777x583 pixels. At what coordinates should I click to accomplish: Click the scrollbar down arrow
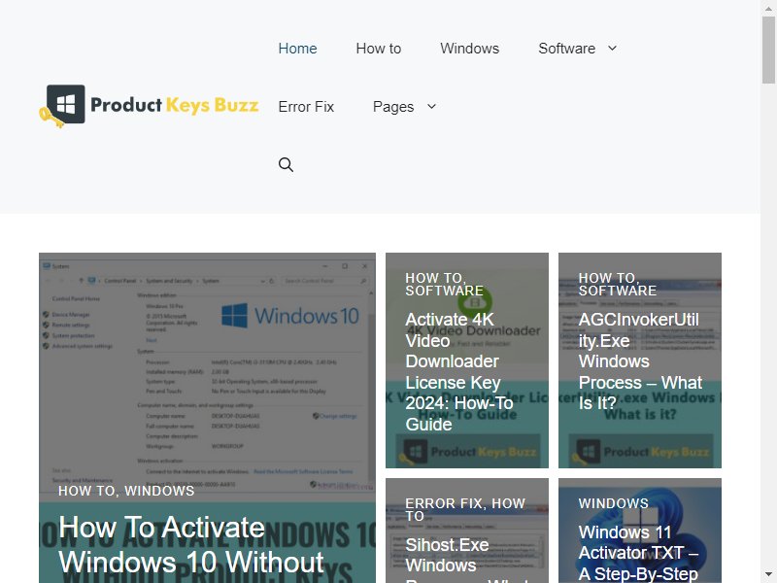click(x=768, y=575)
